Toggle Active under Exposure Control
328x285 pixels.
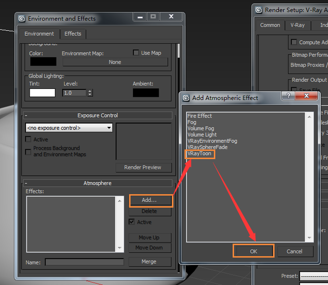[x=28, y=139]
